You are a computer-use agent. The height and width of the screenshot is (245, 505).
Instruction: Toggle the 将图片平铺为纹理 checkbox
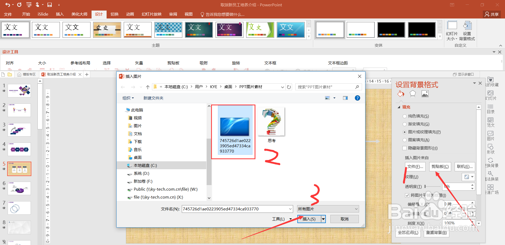pyautogui.click(x=407, y=195)
